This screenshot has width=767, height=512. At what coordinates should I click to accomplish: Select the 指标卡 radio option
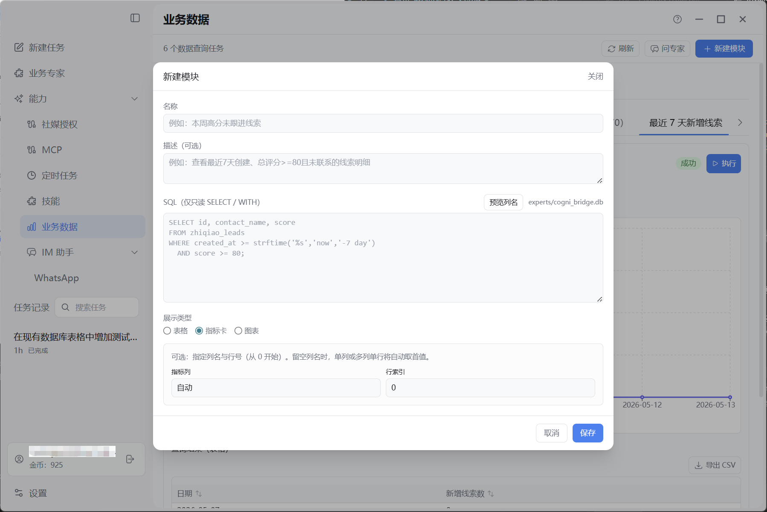199,331
